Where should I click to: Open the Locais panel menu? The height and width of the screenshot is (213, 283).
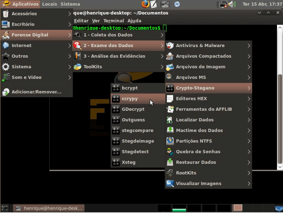coord(49,4)
